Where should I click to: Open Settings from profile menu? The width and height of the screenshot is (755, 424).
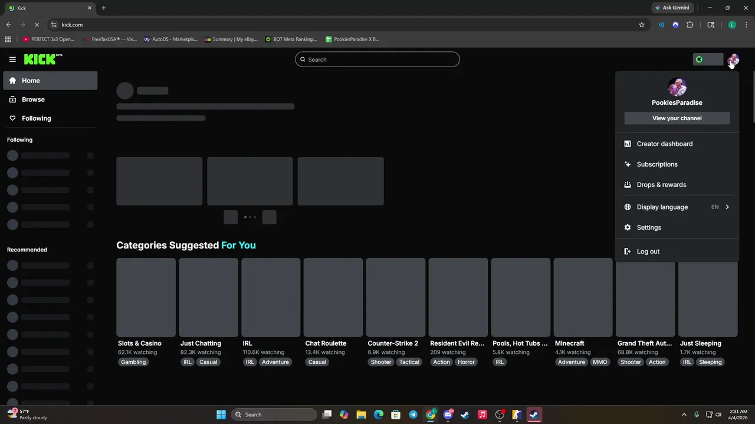pyautogui.click(x=677, y=227)
